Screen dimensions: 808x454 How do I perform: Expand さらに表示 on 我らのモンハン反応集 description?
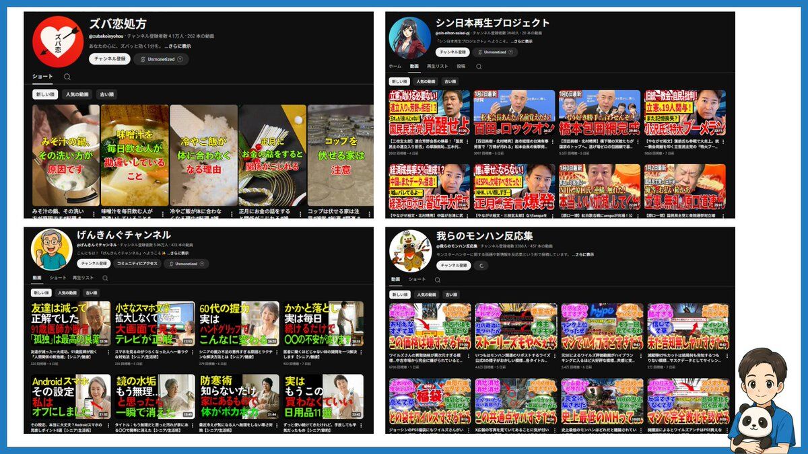click(x=582, y=254)
